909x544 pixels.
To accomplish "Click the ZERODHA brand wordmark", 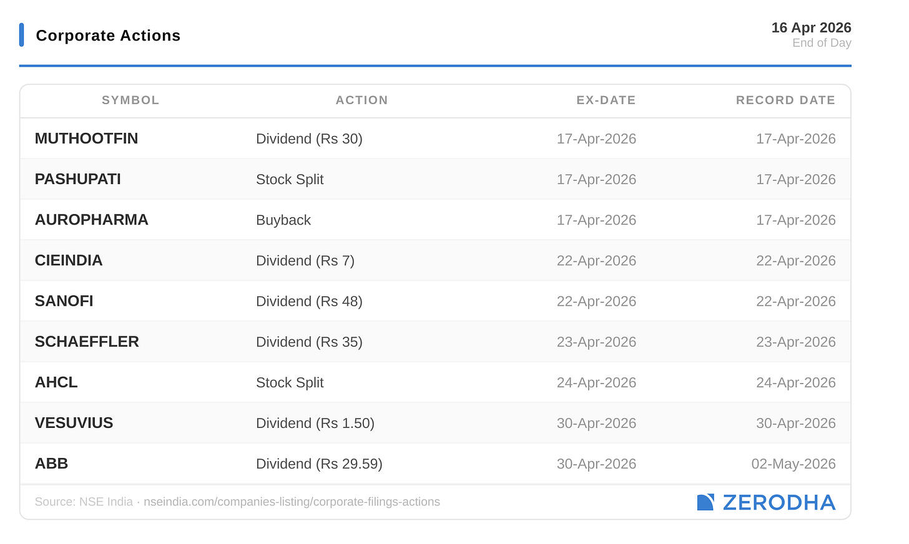I will pyautogui.click(x=779, y=502).
